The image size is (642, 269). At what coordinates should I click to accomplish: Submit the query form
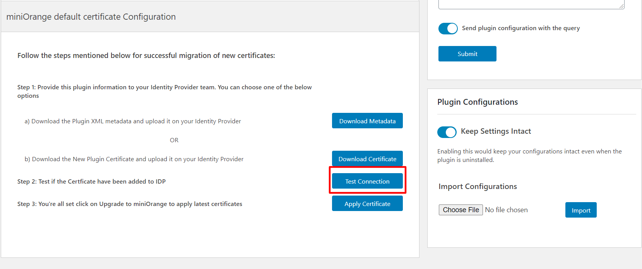[467, 54]
